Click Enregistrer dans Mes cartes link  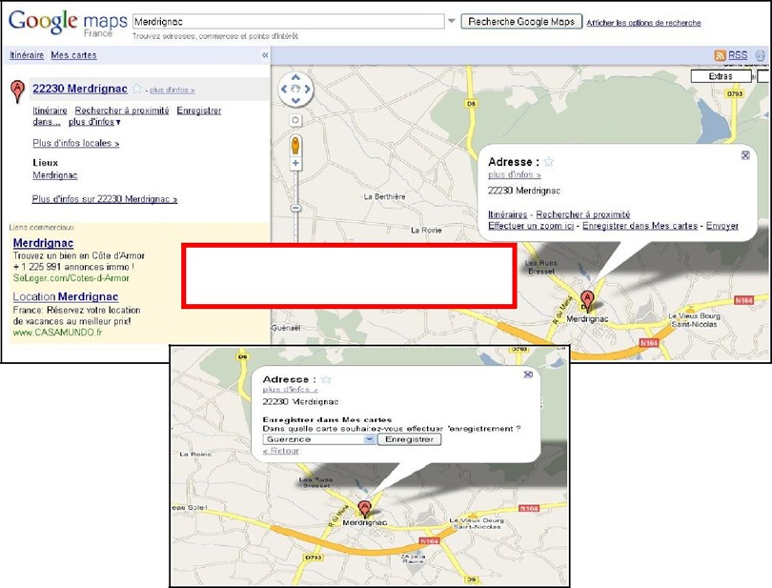(x=640, y=226)
